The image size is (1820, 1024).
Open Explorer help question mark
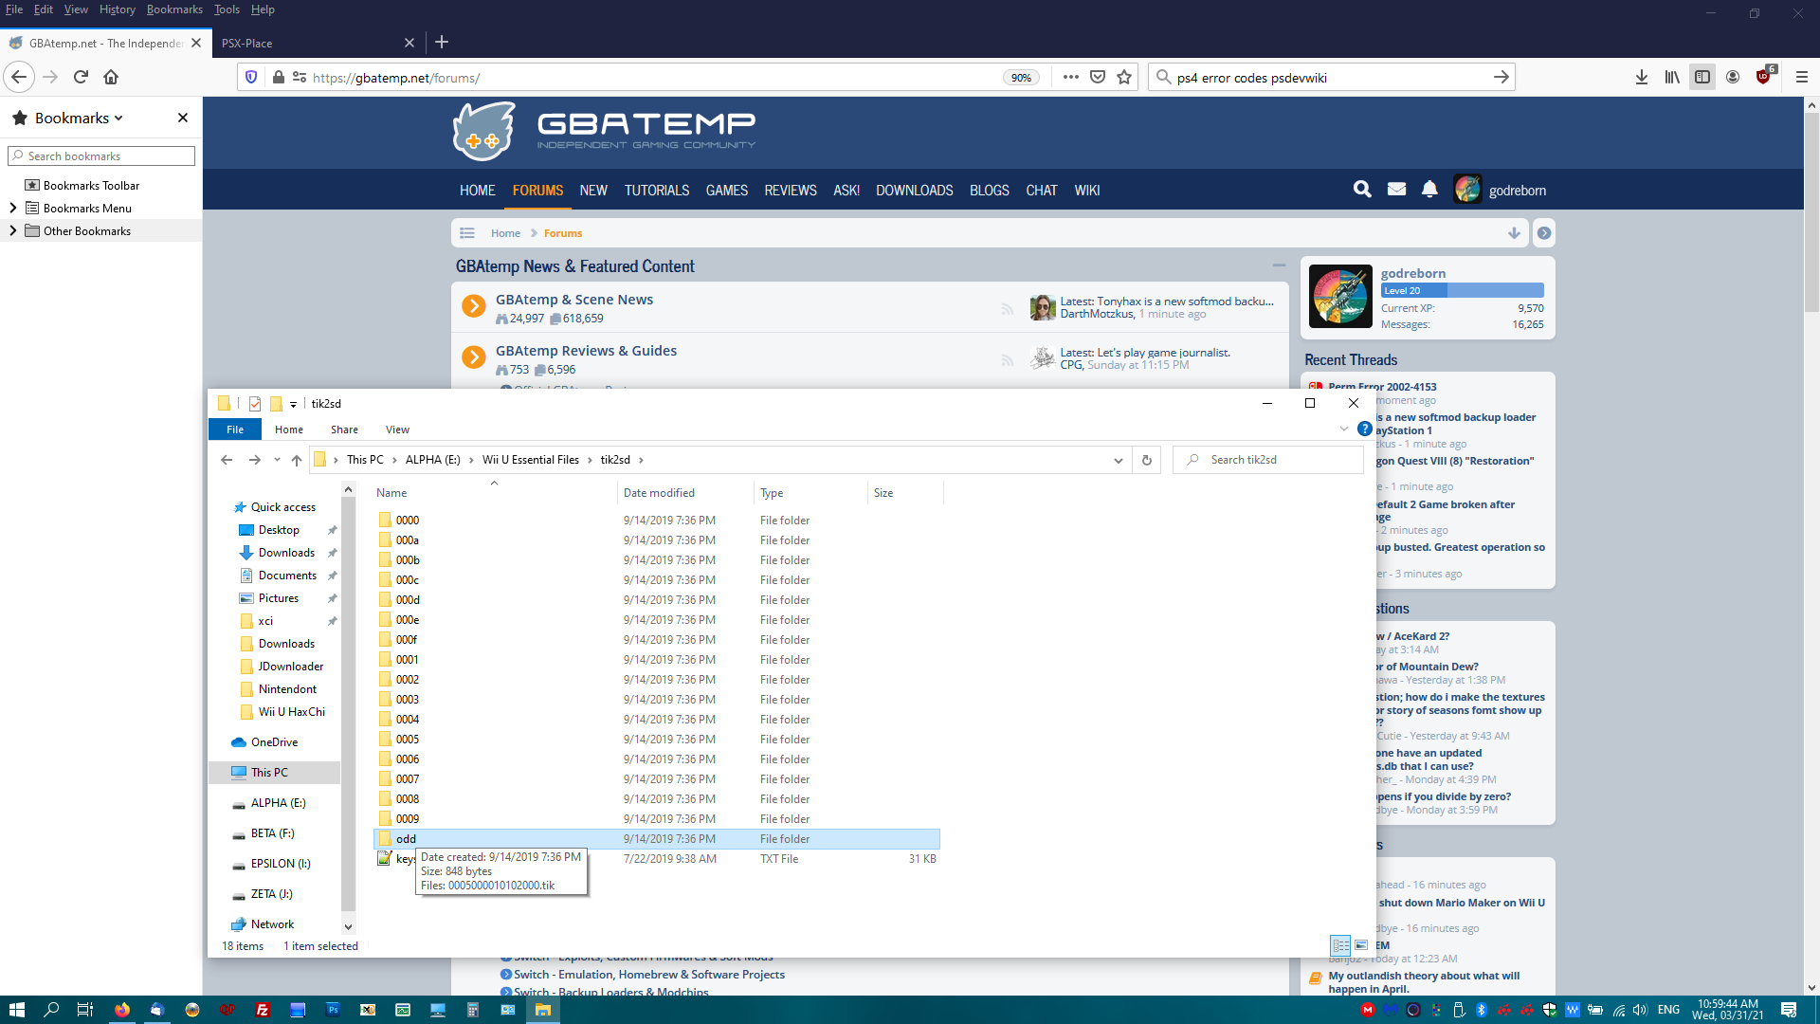(x=1364, y=429)
